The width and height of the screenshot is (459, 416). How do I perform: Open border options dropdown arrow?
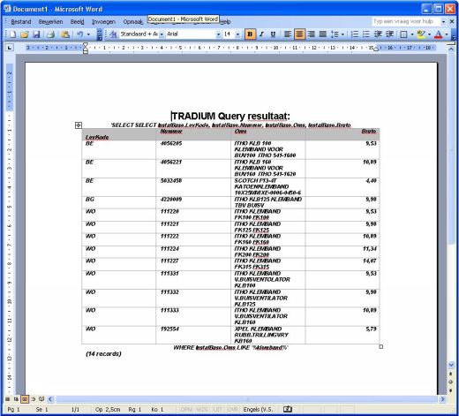click(412, 34)
